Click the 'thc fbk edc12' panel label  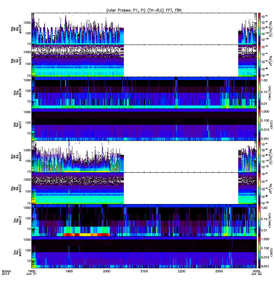tap(18, 220)
